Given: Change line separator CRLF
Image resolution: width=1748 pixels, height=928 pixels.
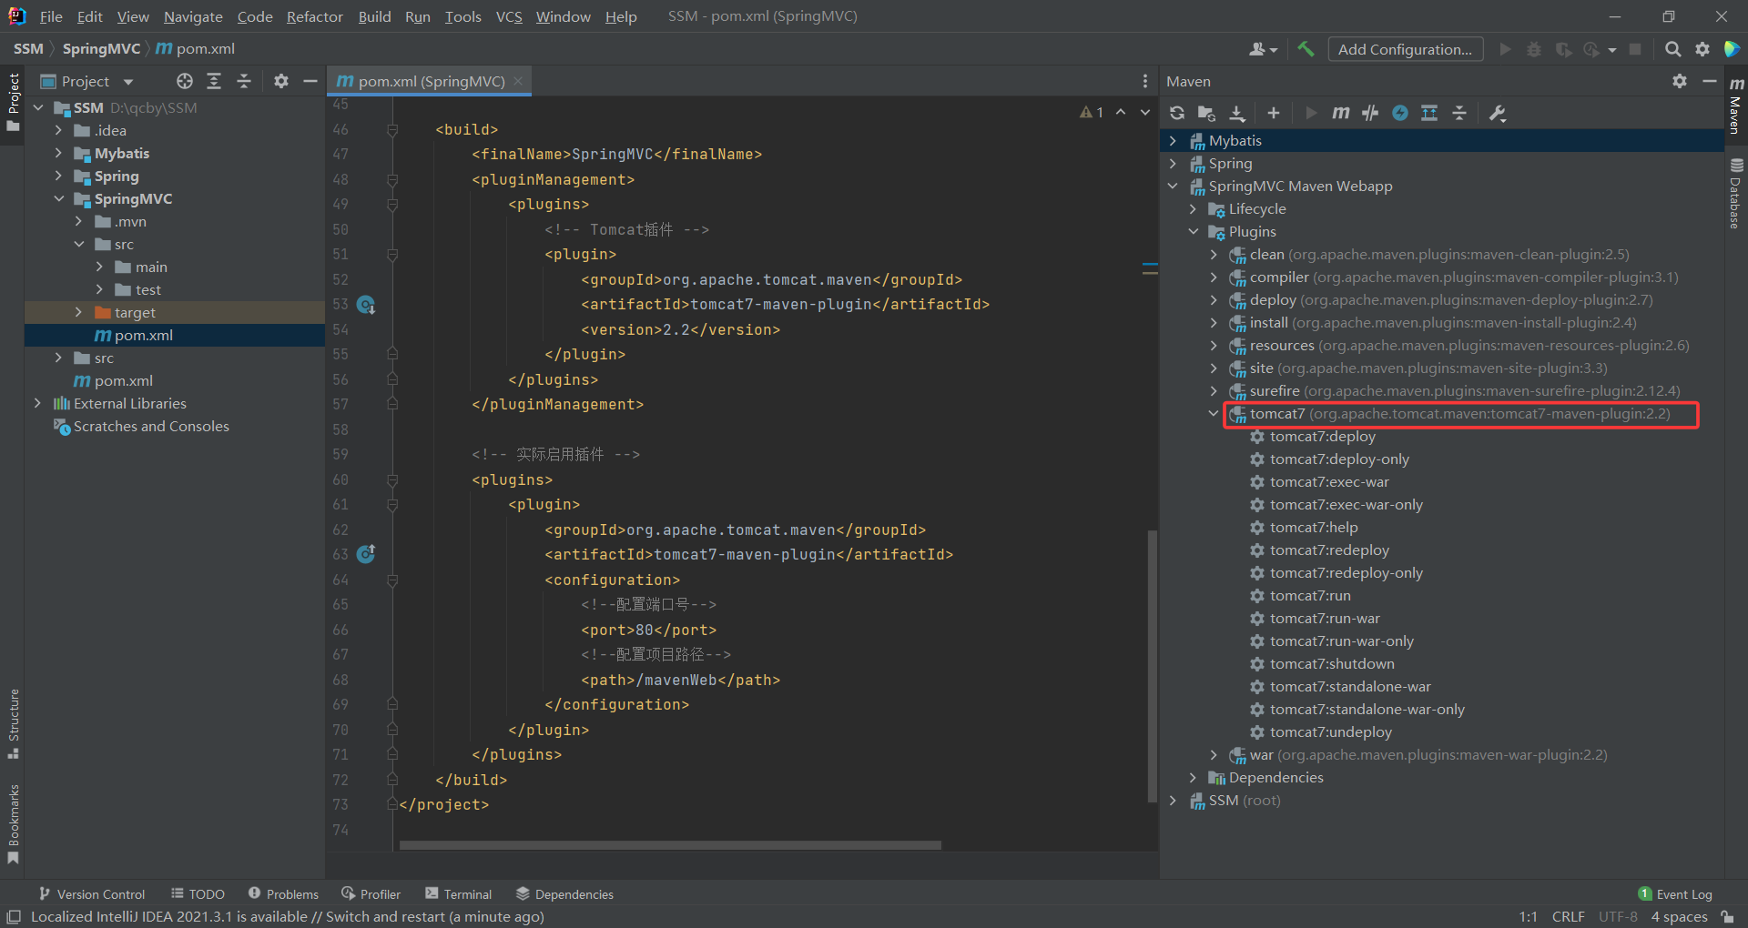Looking at the screenshot, I should 1568,917.
